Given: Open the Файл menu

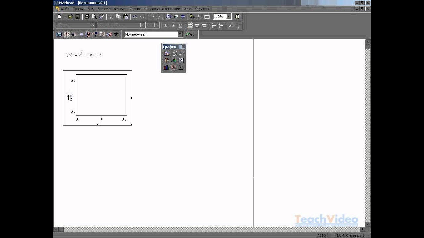Looking at the screenshot, I should click(65, 9).
